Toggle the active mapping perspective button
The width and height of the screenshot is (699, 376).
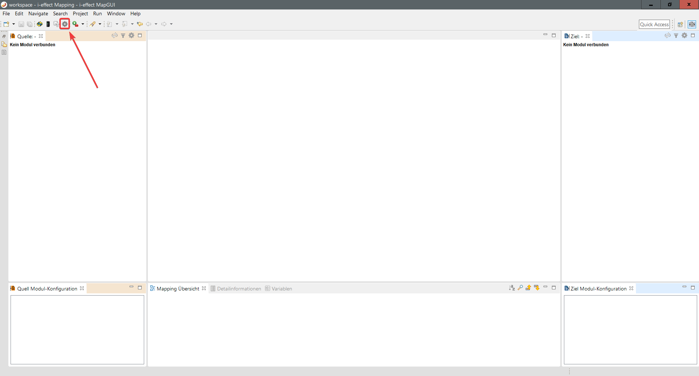point(692,24)
